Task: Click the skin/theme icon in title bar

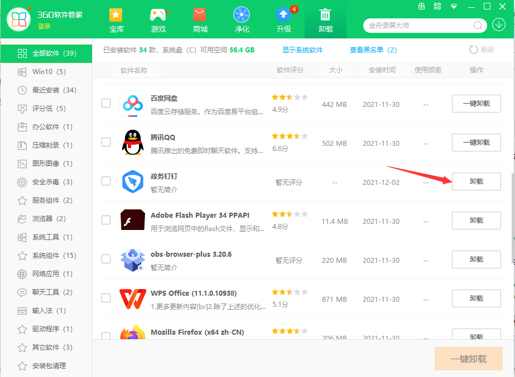Action: pyautogui.click(x=437, y=6)
